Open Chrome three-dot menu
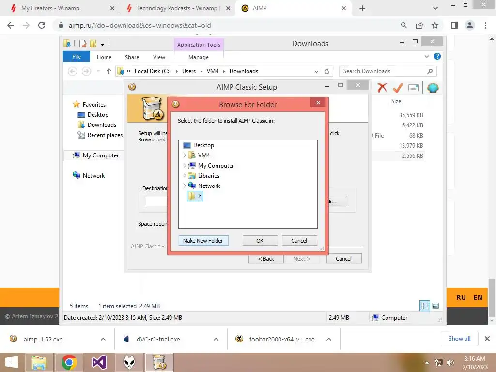This screenshot has width=496, height=372. pyautogui.click(x=485, y=25)
